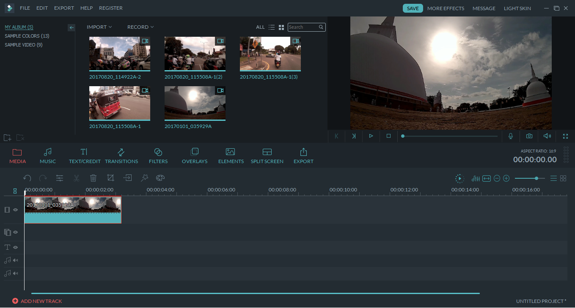Image resolution: width=575 pixels, height=308 pixels.
Task: Select the 20170820_115508A-1 clip thumbnail
Action: (119, 103)
